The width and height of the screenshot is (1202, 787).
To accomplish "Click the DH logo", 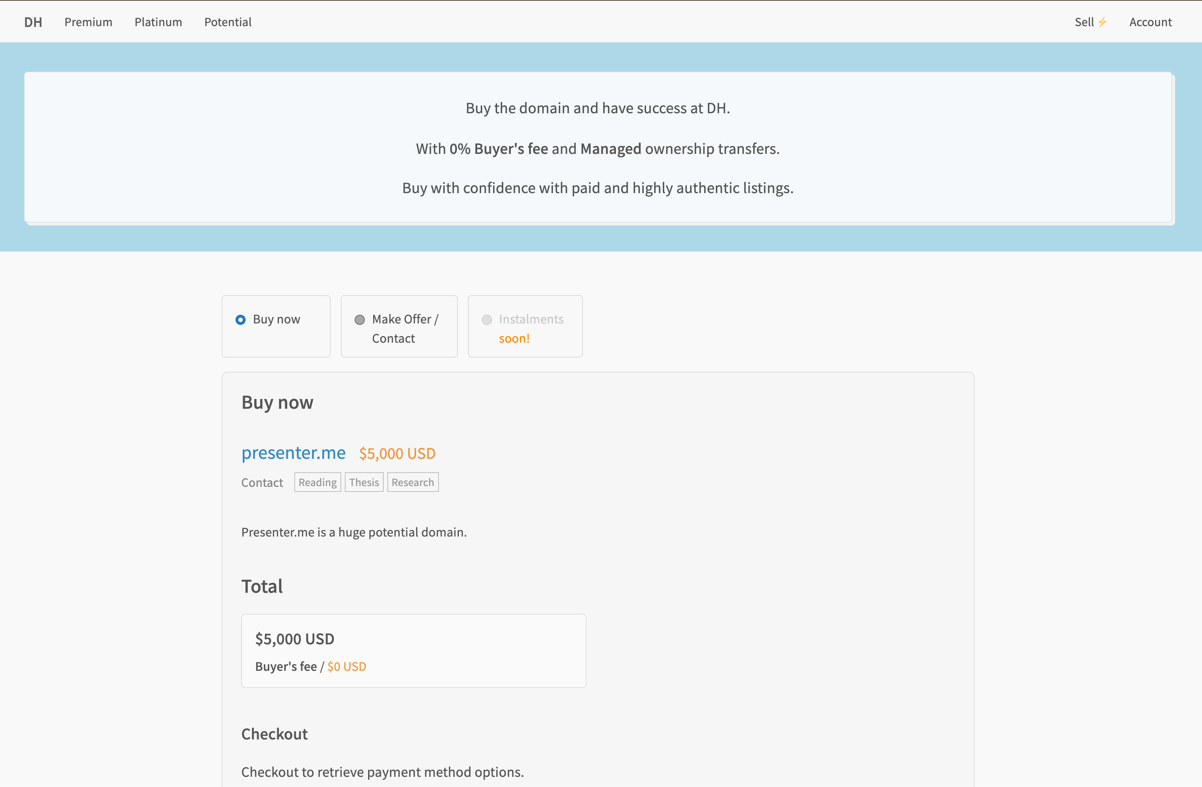I will (33, 22).
